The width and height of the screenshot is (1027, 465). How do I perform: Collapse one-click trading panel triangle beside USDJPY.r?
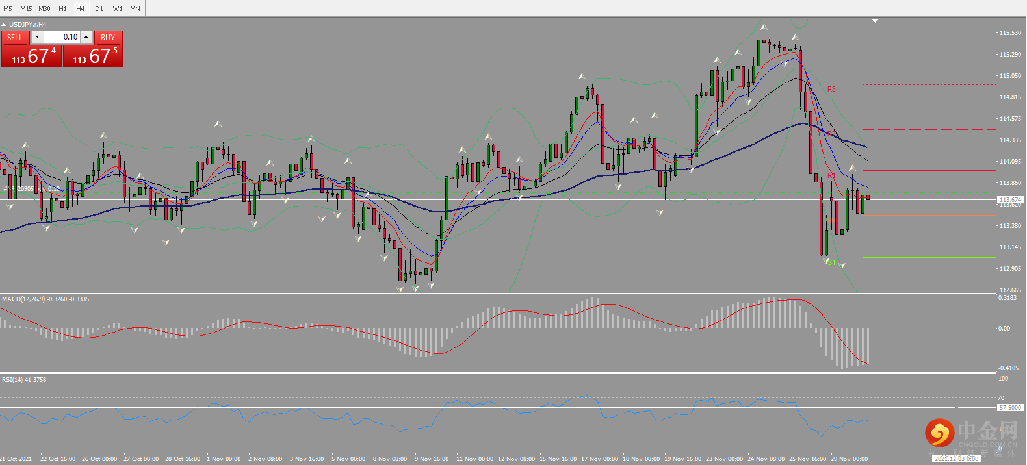[4, 25]
